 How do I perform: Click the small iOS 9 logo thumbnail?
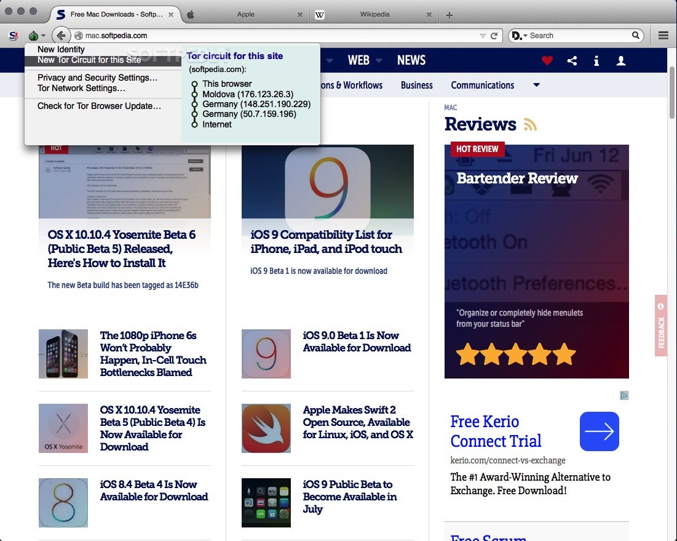click(x=266, y=354)
